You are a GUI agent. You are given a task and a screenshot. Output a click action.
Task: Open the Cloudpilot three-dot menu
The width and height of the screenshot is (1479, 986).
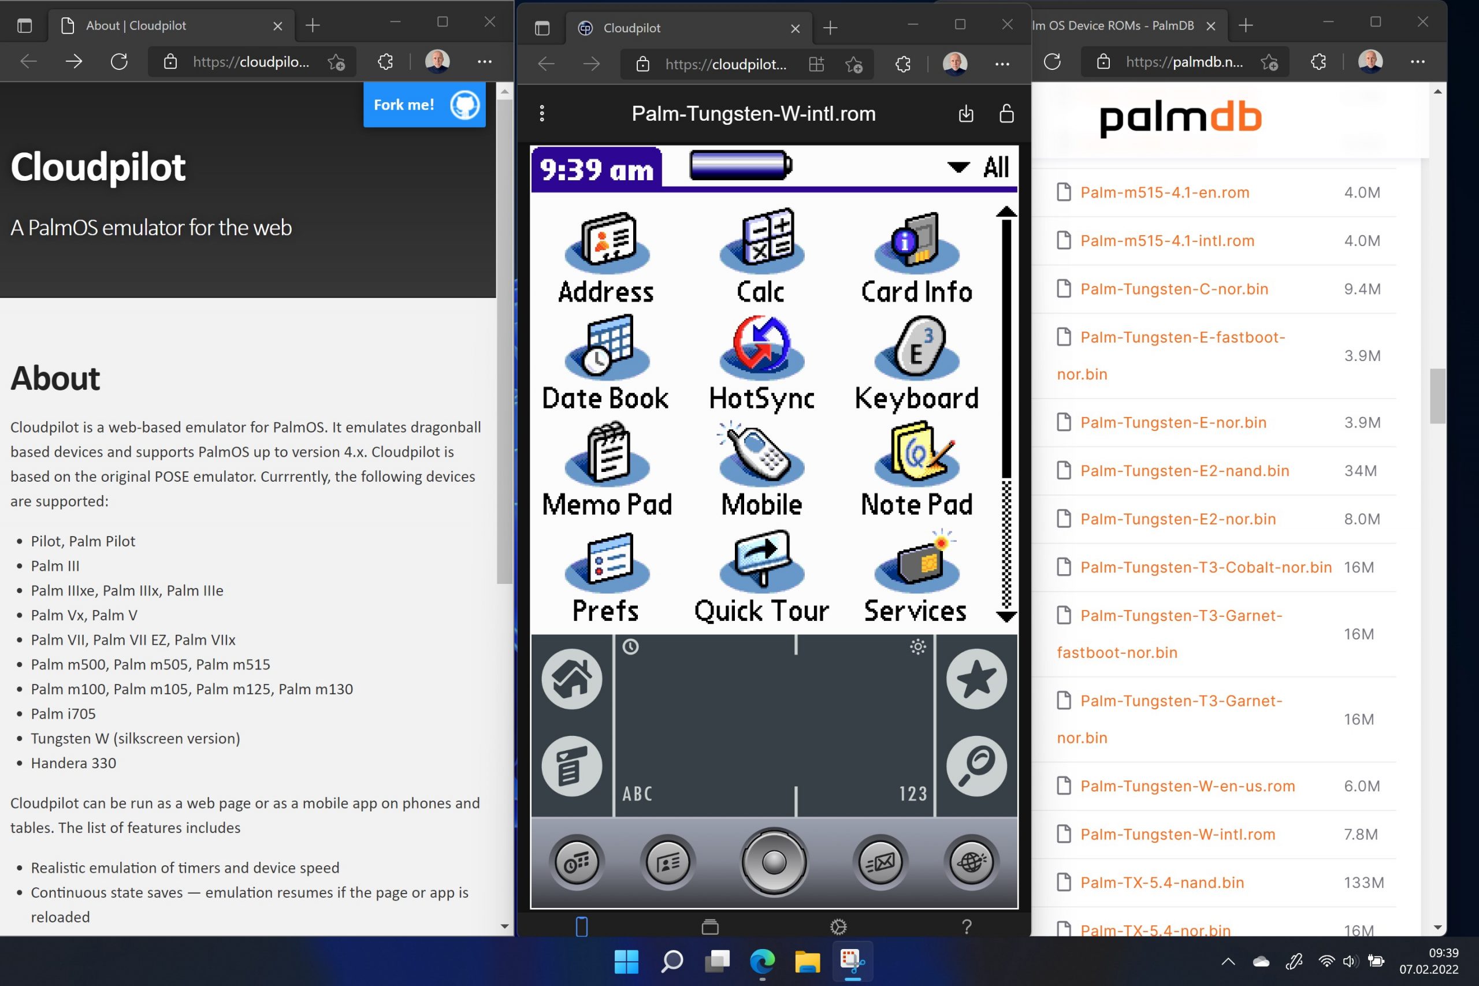[x=542, y=114]
